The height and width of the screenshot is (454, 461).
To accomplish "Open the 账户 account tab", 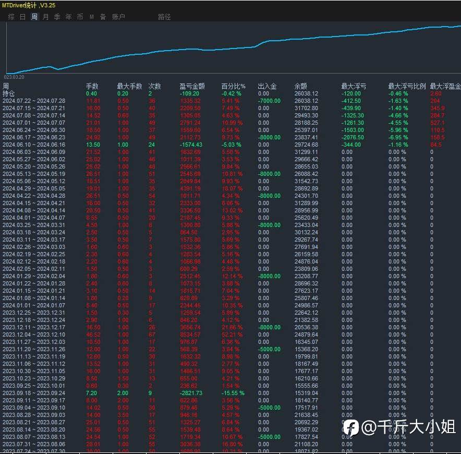I will point(118,17).
